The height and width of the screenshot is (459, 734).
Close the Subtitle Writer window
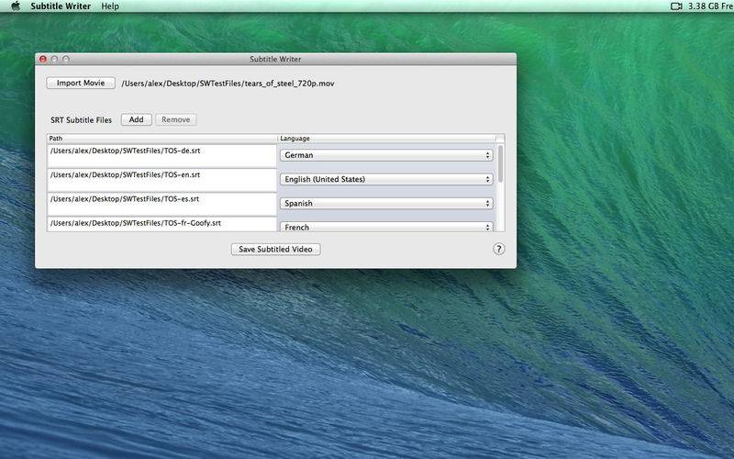pos(43,59)
